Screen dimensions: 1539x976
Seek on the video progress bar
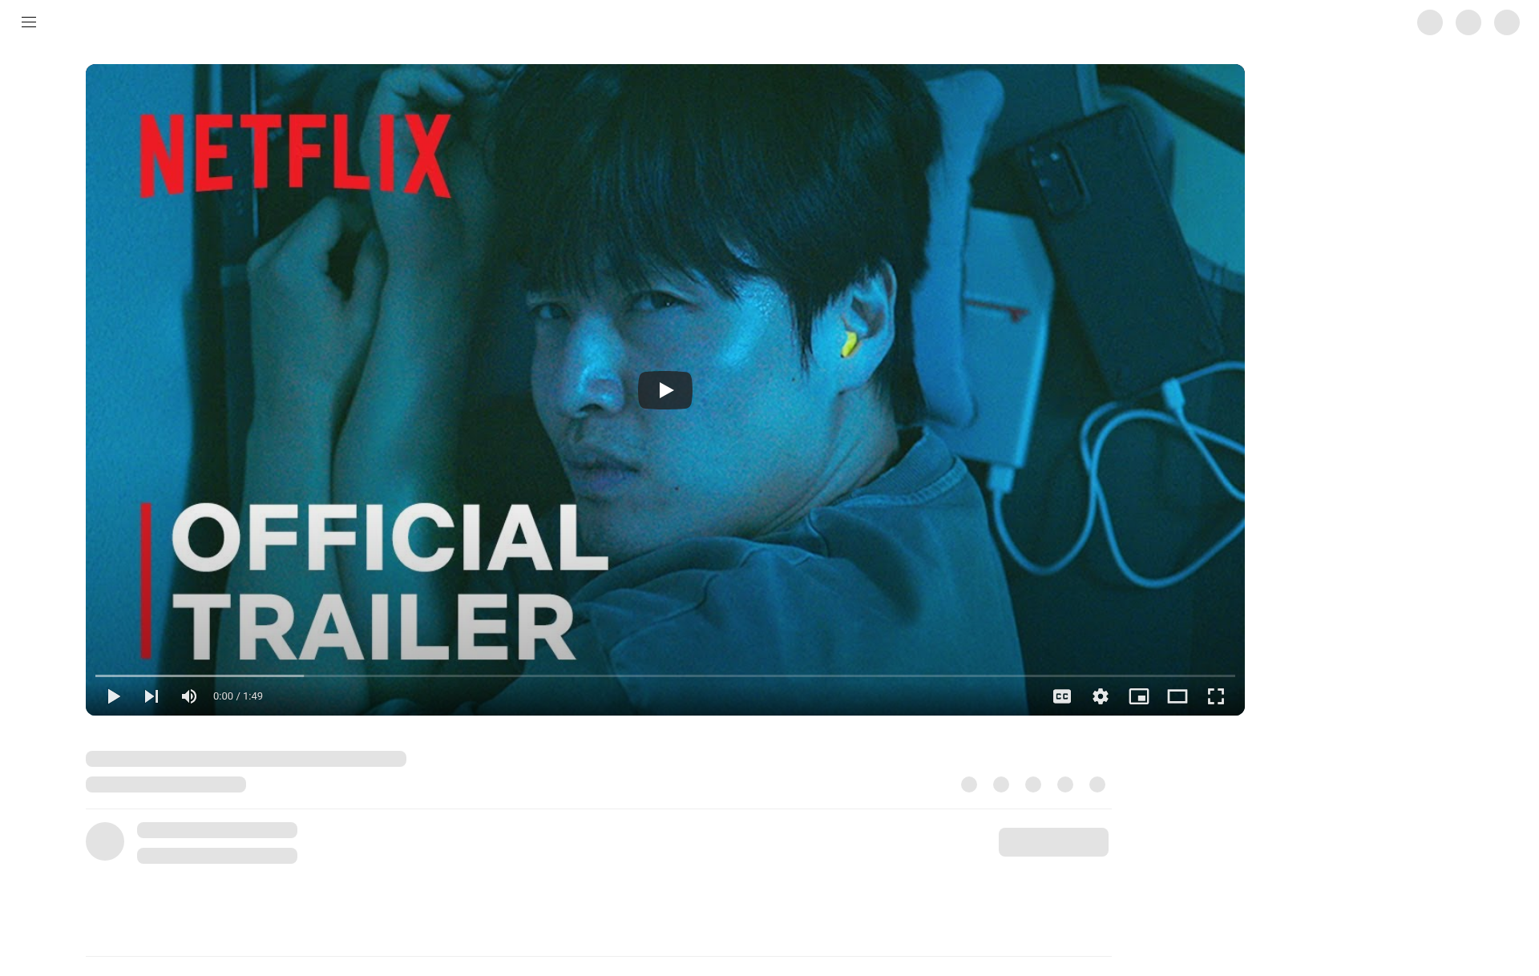pyautogui.click(x=665, y=676)
